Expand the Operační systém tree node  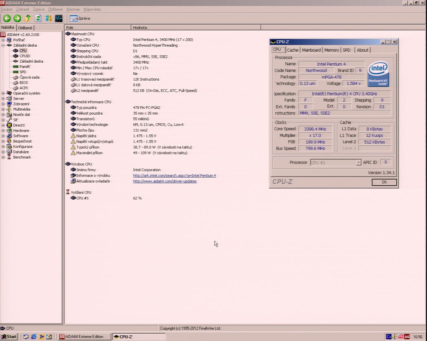pyautogui.click(x=3, y=93)
